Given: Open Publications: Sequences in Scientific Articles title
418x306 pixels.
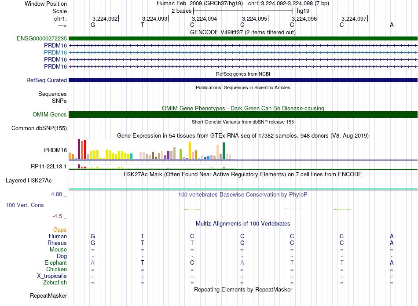Looking at the screenshot, I should point(243,87).
